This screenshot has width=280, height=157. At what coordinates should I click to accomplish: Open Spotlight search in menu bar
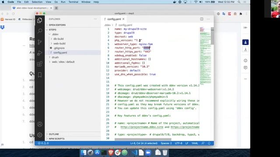tap(239, 2)
